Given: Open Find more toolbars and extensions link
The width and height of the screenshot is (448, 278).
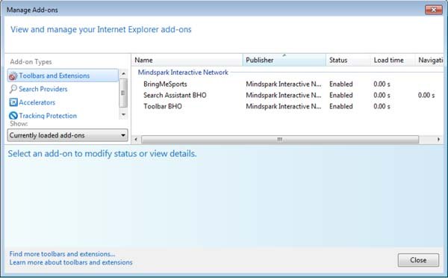Looking at the screenshot, I should [x=62, y=253].
